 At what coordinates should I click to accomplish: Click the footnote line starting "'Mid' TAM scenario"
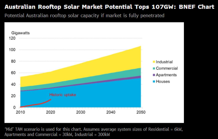(x=94, y=129)
